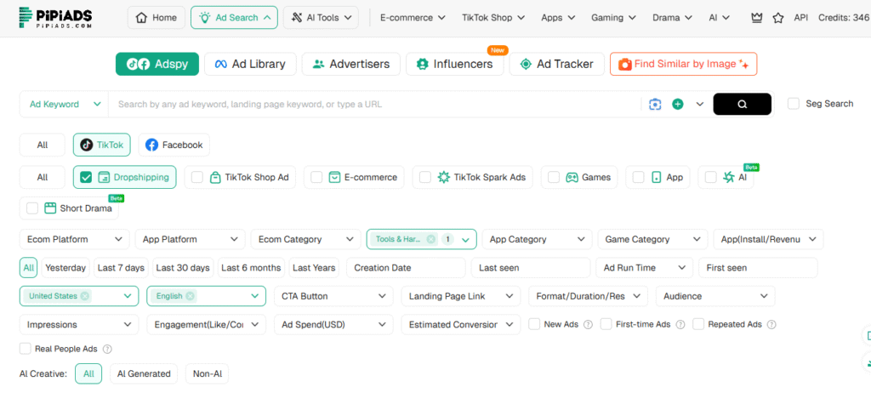
Task: Open the App Platform dropdown
Action: pyautogui.click(x=190, y=240)
